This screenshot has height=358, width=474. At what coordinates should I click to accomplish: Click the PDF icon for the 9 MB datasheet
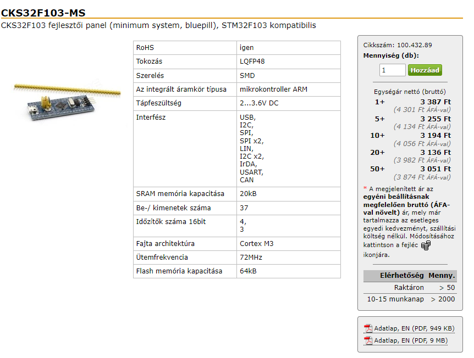pos(368,340)
